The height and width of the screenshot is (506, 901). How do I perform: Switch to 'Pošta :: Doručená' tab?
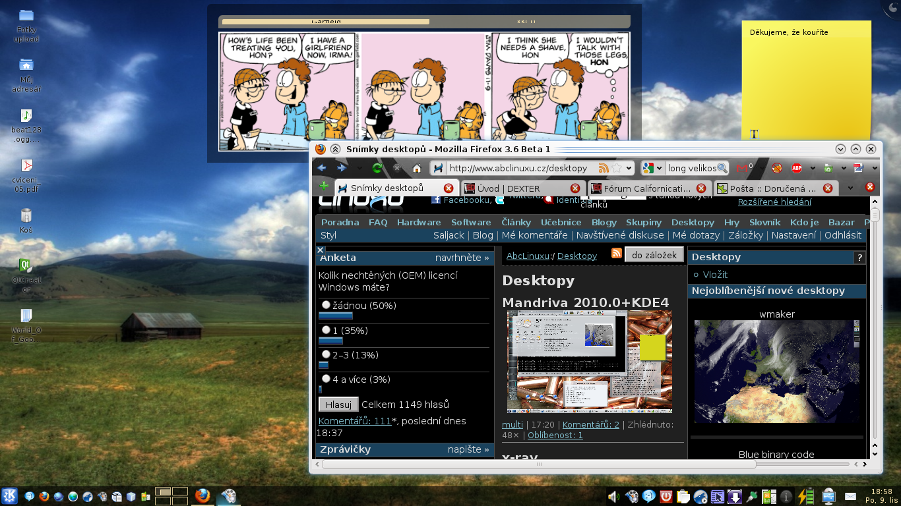(x=776, y=188)
